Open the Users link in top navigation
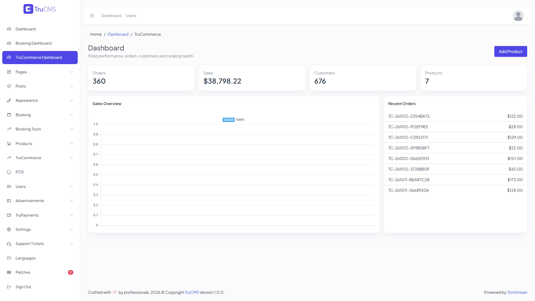 click(131, 16)
